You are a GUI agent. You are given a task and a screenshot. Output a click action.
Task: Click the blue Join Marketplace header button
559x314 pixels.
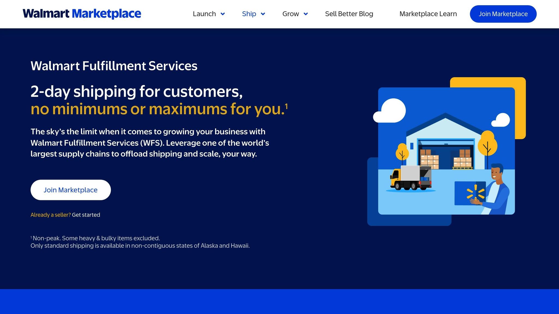[503, 14]
